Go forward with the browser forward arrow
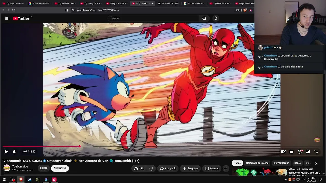326x183 pixels. tap(8, 10)
